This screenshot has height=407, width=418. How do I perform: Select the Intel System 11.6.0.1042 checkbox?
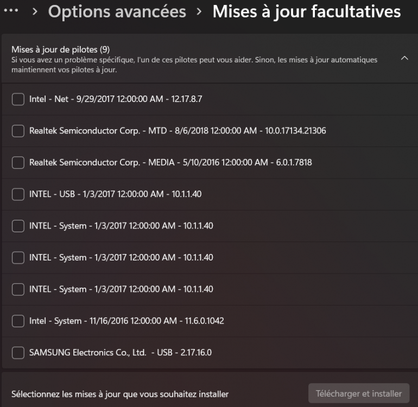(x=18, y=321)
